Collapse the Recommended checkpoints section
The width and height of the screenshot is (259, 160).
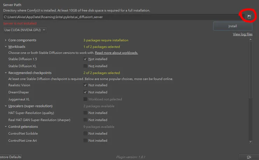tap(6, 73)
